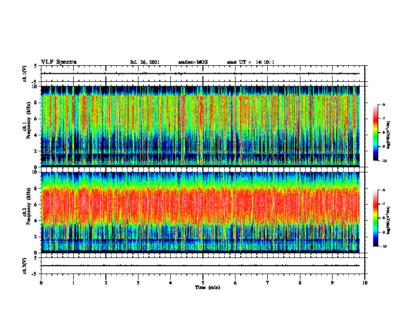This screenshot has width=411, height=317.
Task: Click ch.1 frequency tick label "4"
Action: pyautogui.click(x=36, y=135)
